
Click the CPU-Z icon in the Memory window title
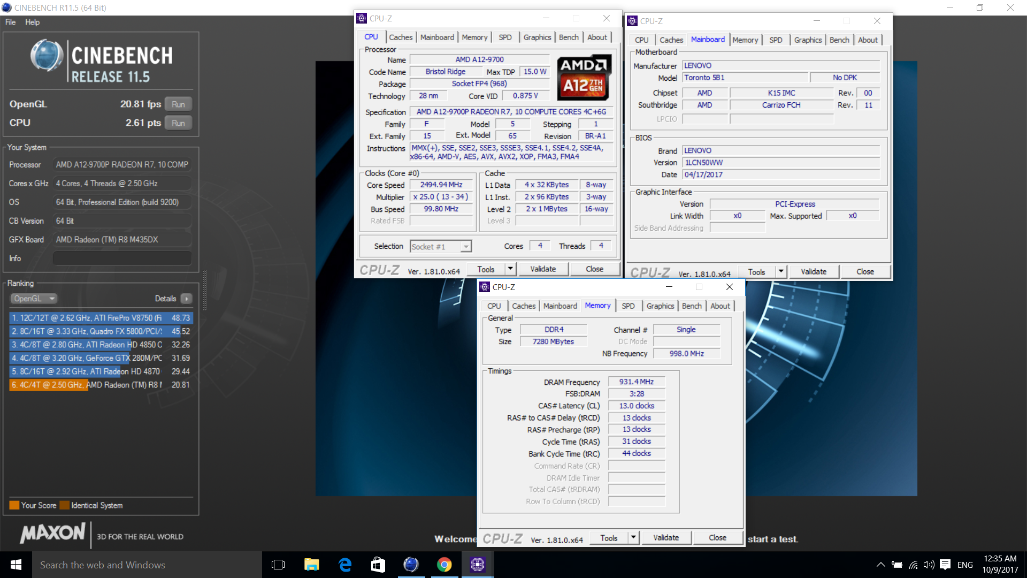pyautogui.click(x=485, y=287)
